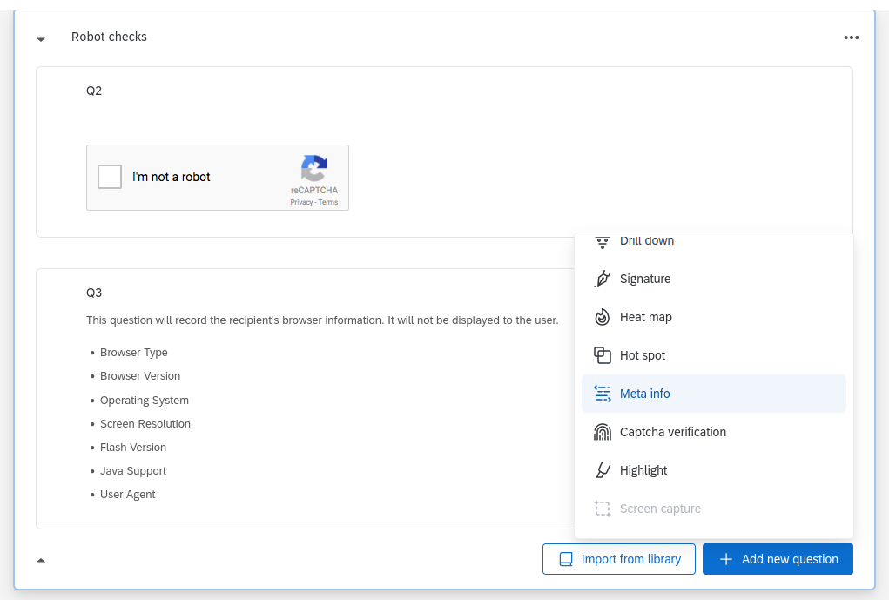Click the Hot spot shapes icon
The image size is (889, 600).
point(602,355)
